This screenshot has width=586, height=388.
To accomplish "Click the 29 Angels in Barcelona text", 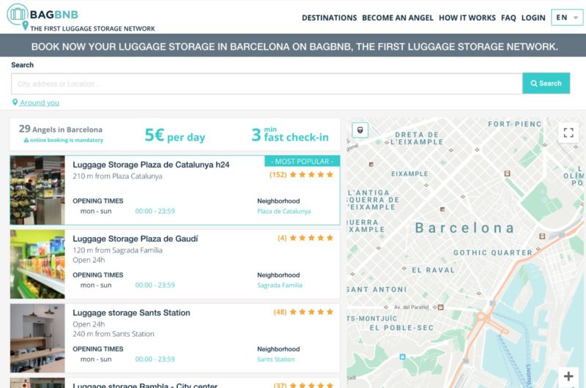I will tap(61, 129).
